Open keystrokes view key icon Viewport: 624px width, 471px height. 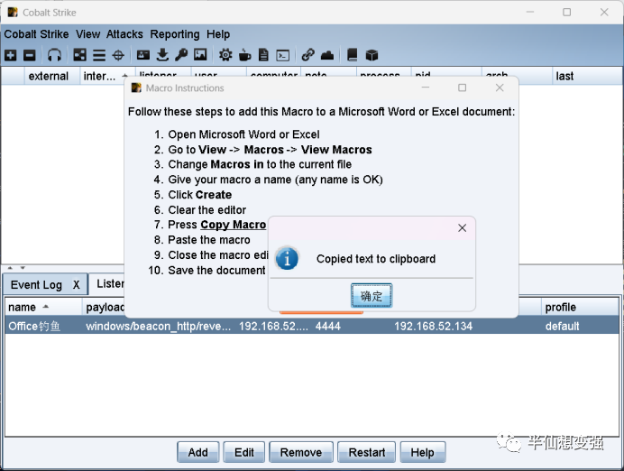181,55
